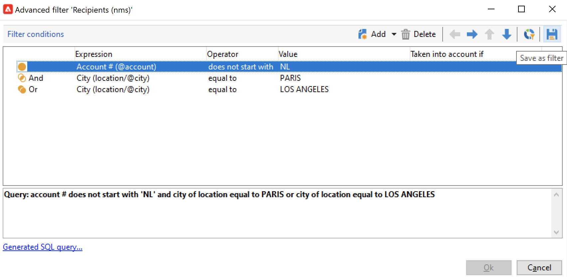Click the blue right arrow button
Viewport: 567px width, 277px height.
[472, 34]
